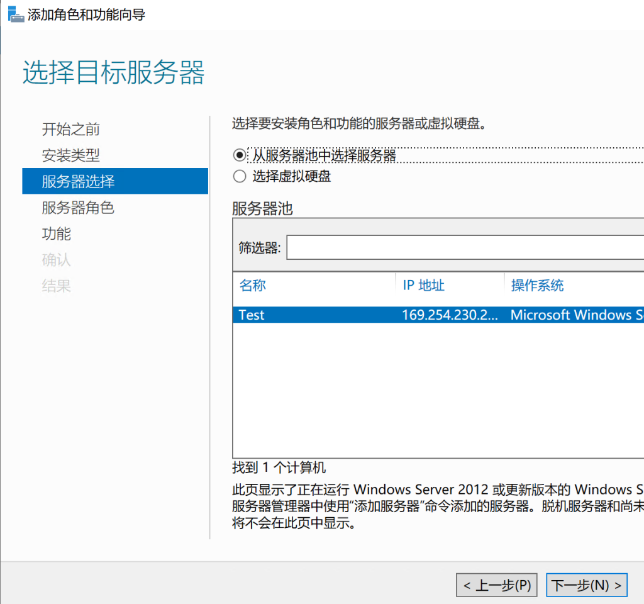Screen dimensions: 644x604
Task: Click the Add Roles and Features Wizard icon
Action: click(14, 13)
